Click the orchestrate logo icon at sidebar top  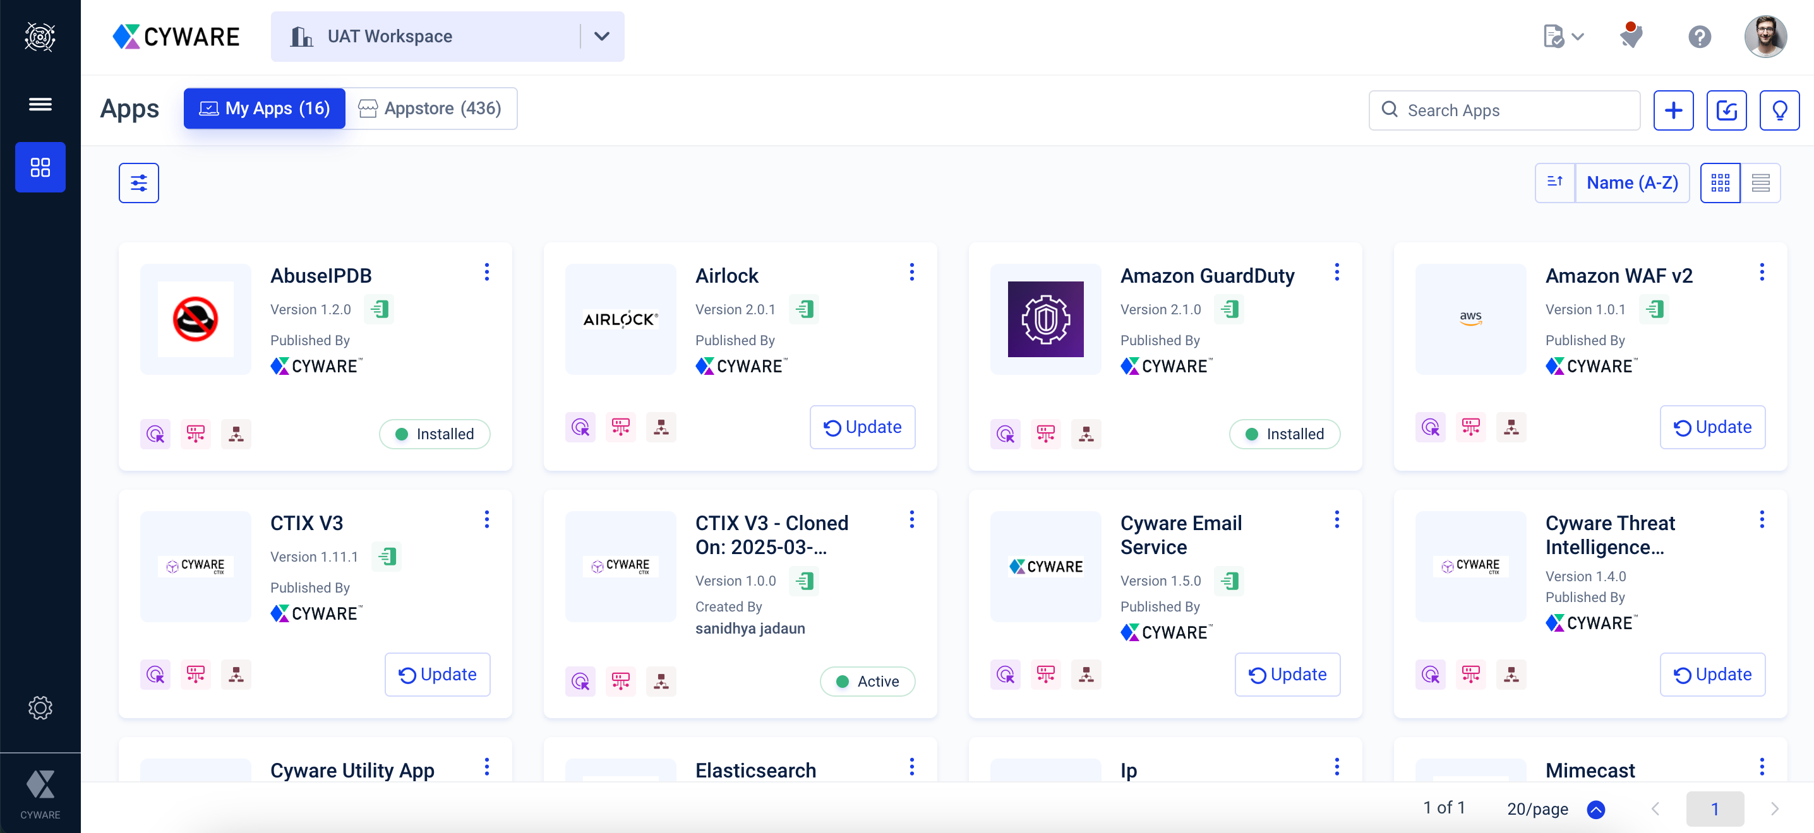pyautogui.click(x=40, y=37)
